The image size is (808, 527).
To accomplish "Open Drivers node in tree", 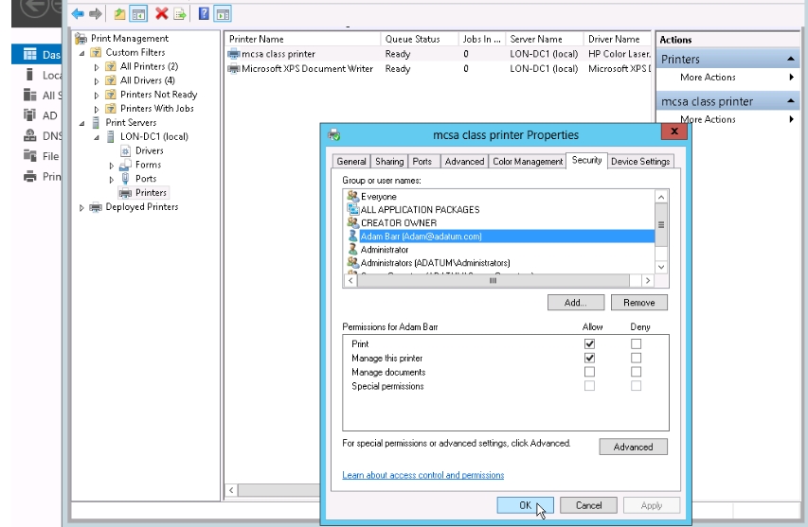I will [150, 150].
